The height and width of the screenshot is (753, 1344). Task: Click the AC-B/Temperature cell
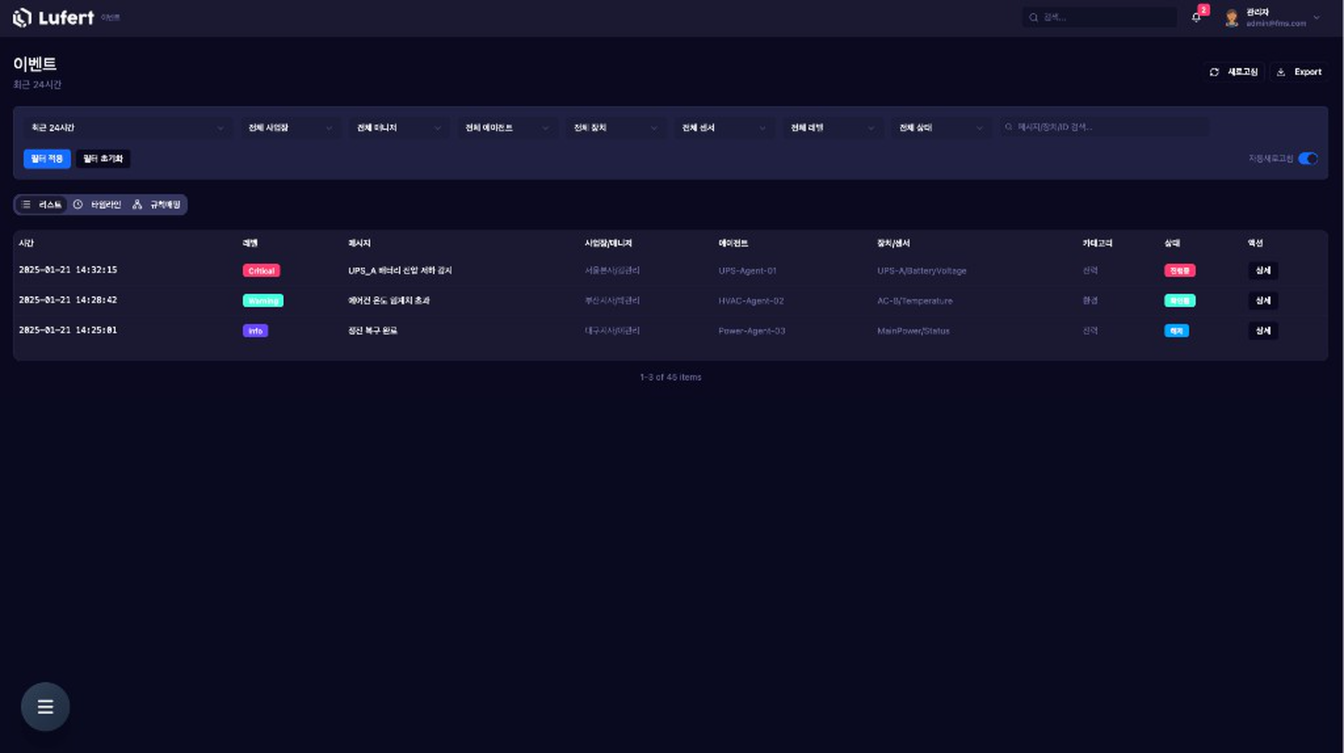tap(915, 301)
